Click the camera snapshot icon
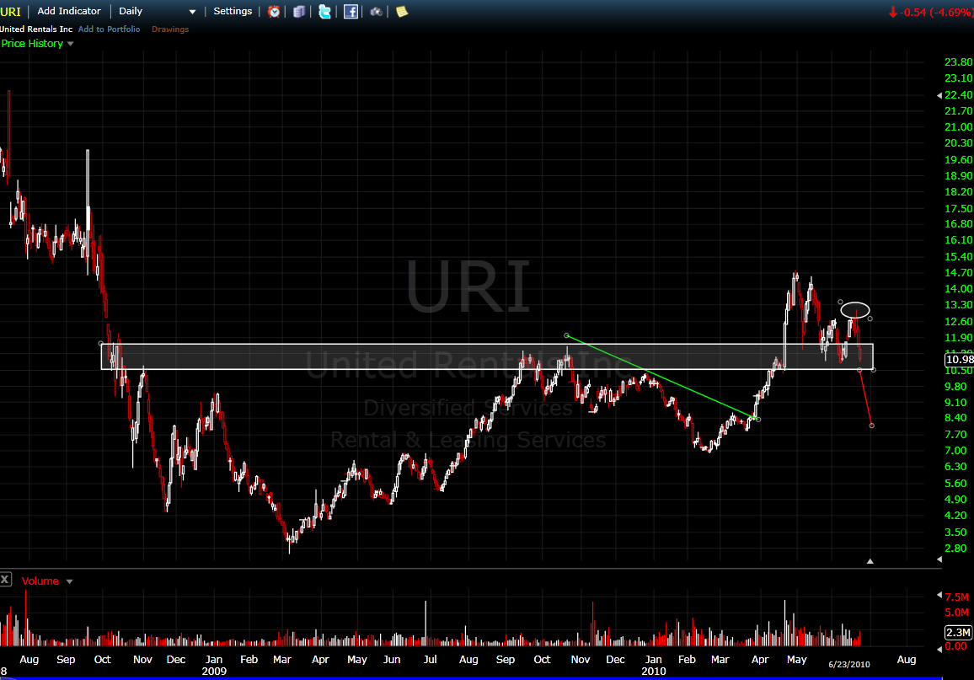 pos(376,11)
